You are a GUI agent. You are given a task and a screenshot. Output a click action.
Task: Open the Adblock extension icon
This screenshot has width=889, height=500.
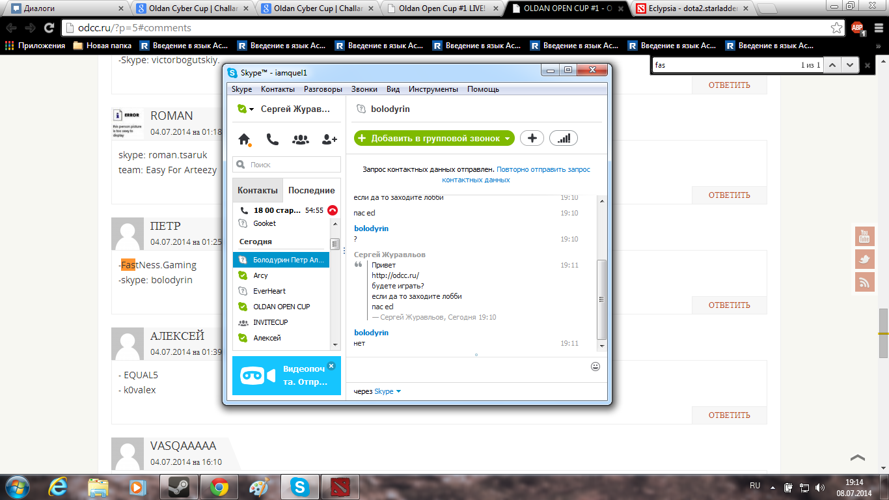click(x=858, y=28)
